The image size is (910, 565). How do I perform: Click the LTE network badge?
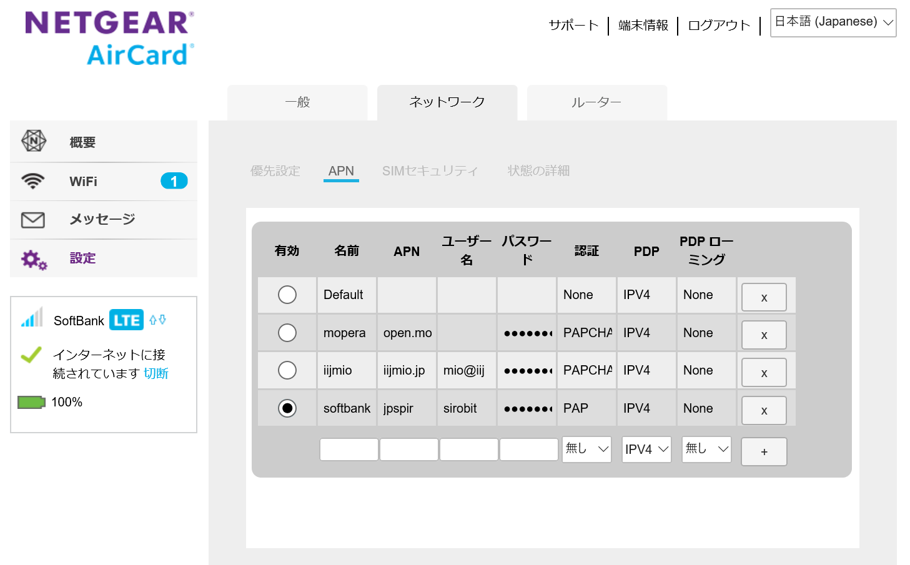[126, 320]
